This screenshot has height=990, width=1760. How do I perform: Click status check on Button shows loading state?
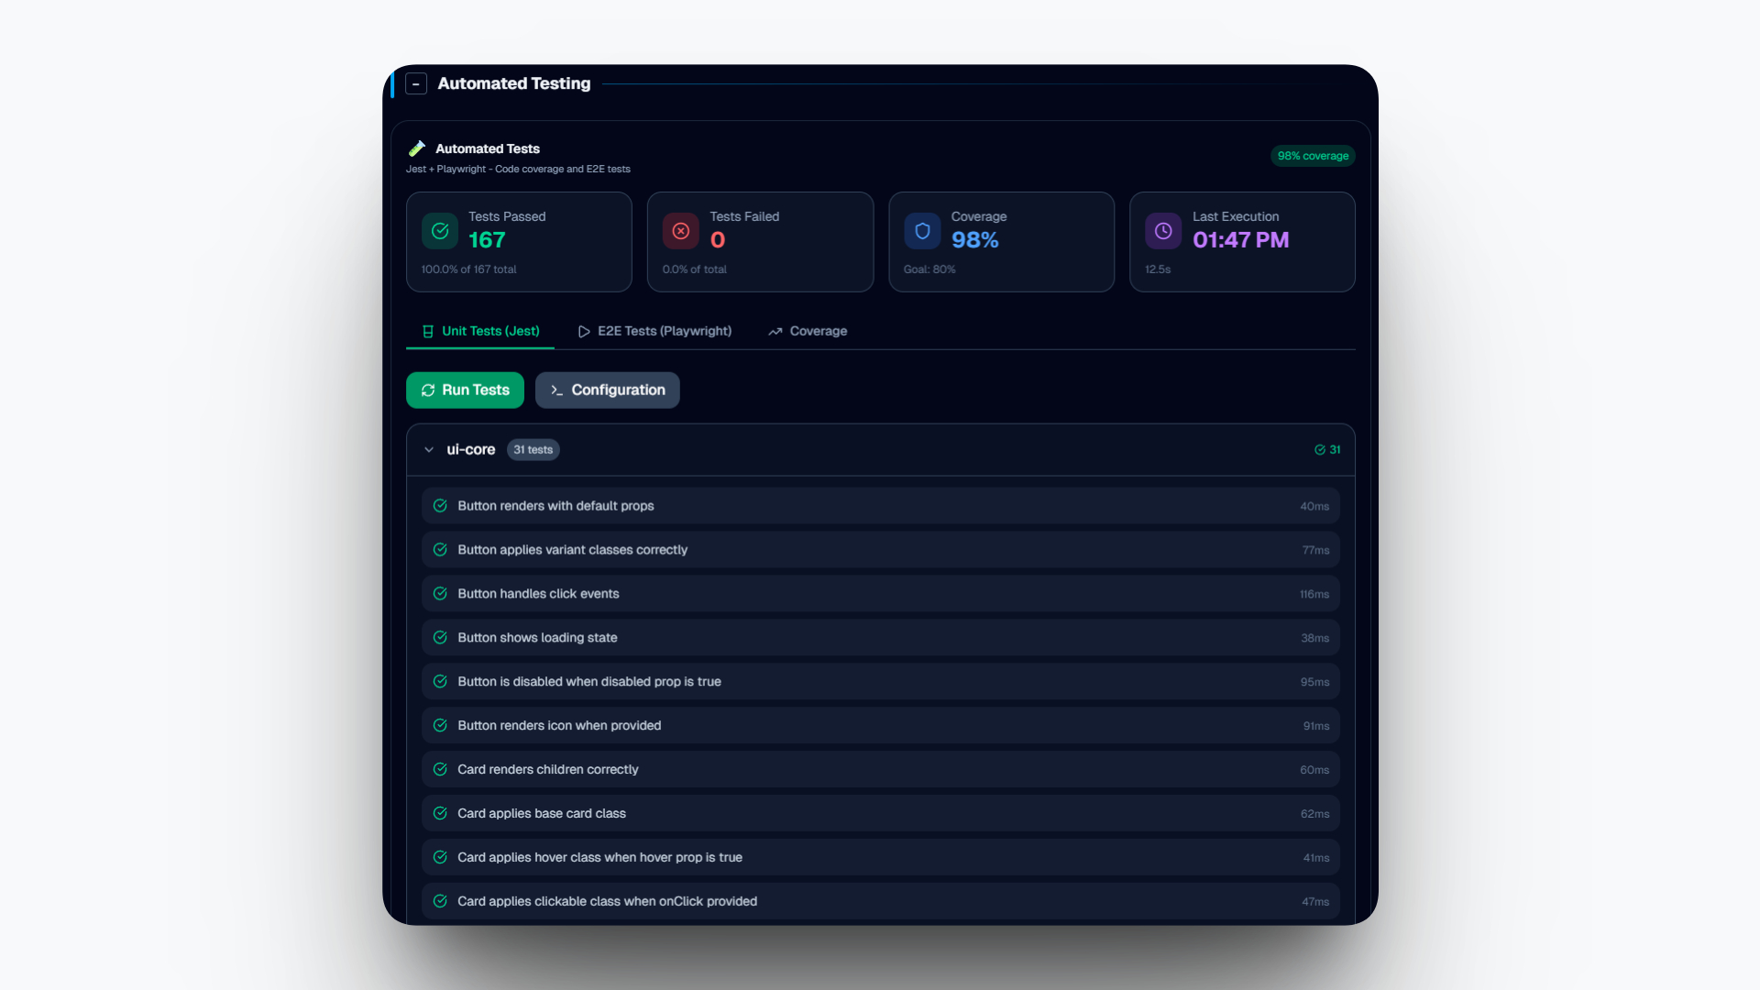[440, 638]
